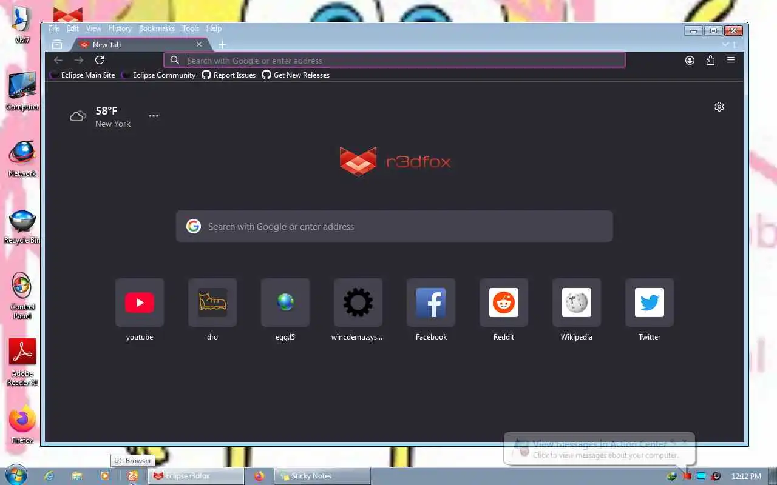Close the New Tab tab
777x485 pixels.
tap(199, 44)
